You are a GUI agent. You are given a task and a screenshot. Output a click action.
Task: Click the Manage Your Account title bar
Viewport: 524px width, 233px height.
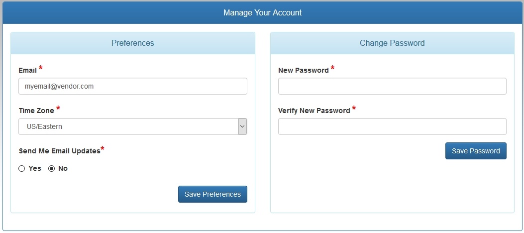pyautogui.click(x=262, y=13)
